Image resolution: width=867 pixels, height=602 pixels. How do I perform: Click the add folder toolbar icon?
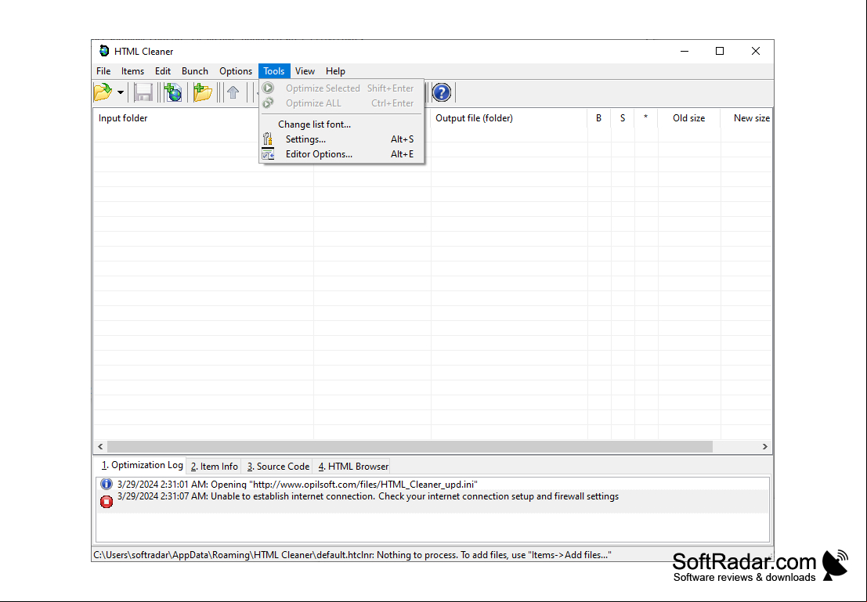(x=202, y=92)
